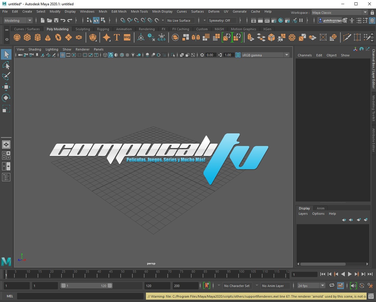Select the Select tool arrow
376x302 pixels.
coord(6,54)
